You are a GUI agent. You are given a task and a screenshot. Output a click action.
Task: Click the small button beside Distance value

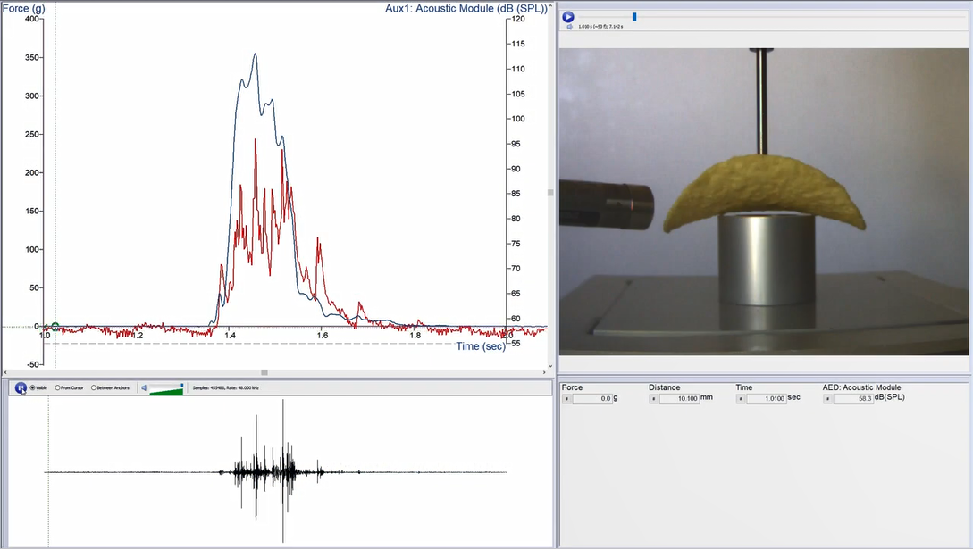click(653, 399)
